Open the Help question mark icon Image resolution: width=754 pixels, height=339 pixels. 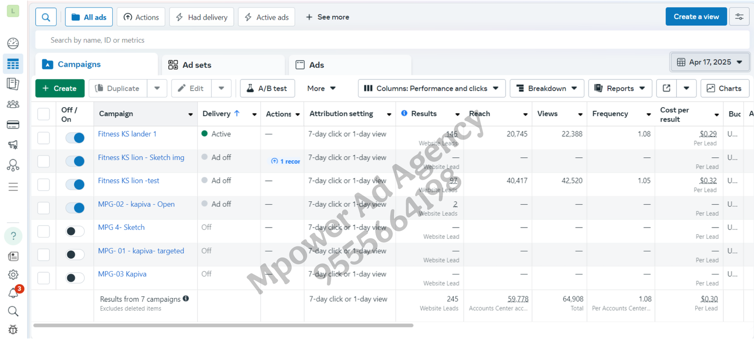(x=13, y=236)
